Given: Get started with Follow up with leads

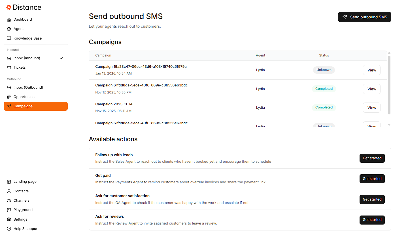Looking at the screenshot, I should 372,158.
